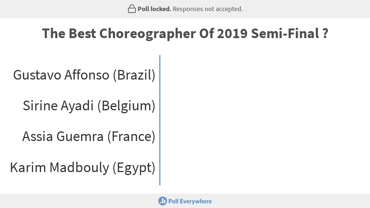370x208 pixels.
Task: Click the "(Brazil)" country label
Action: [x=134, y=75]
